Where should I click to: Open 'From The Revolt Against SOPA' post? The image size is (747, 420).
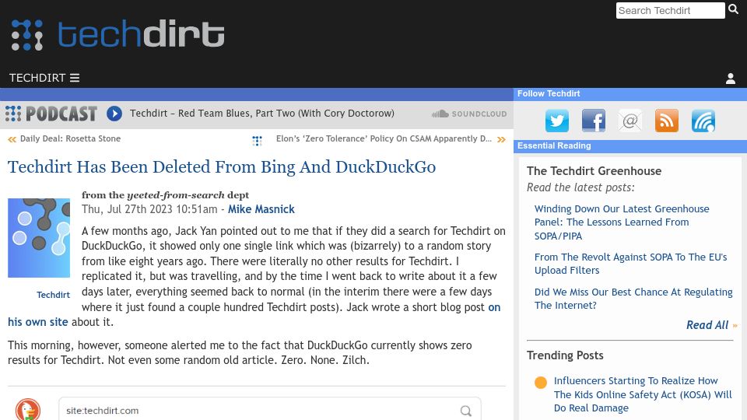point(631,264)
